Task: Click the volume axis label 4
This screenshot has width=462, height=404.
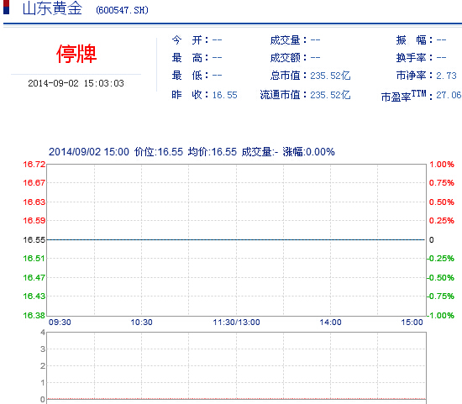Action: [43, 333]
